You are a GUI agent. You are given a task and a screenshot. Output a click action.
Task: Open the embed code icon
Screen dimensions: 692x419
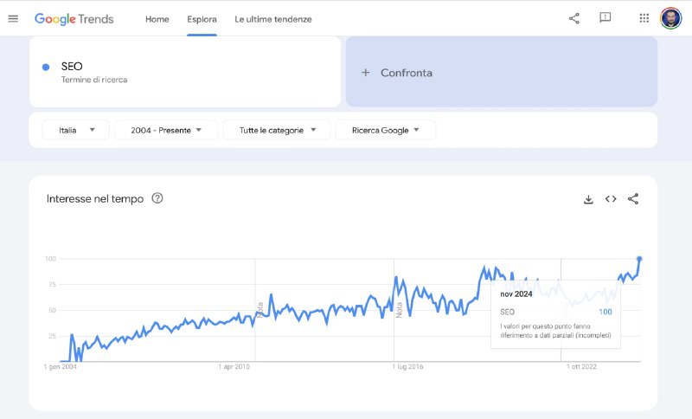611,199
